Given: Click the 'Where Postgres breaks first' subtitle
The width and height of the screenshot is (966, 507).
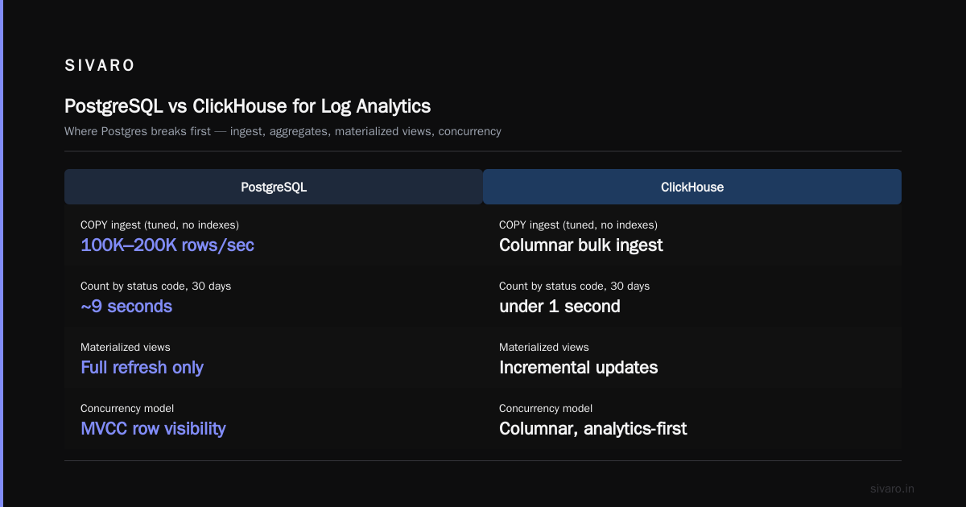Looking at the screenshot, I should tap(283, 131).
